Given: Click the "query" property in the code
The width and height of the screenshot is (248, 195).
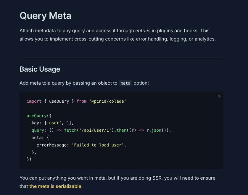Looking at the screenshot, I should 38,130.
